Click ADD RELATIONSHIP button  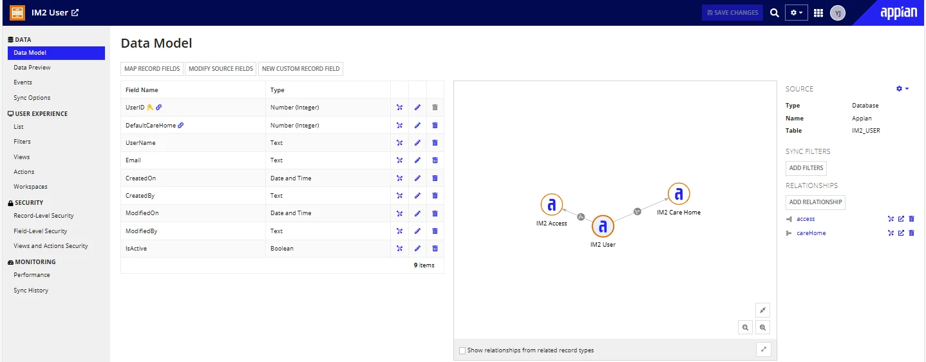coord(815,202)
